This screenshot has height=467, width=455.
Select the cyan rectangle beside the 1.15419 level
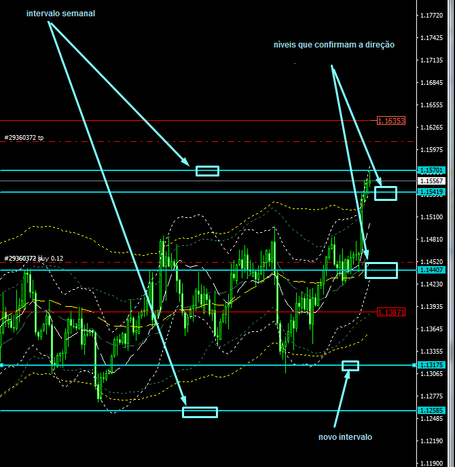[x=386, y=193]
